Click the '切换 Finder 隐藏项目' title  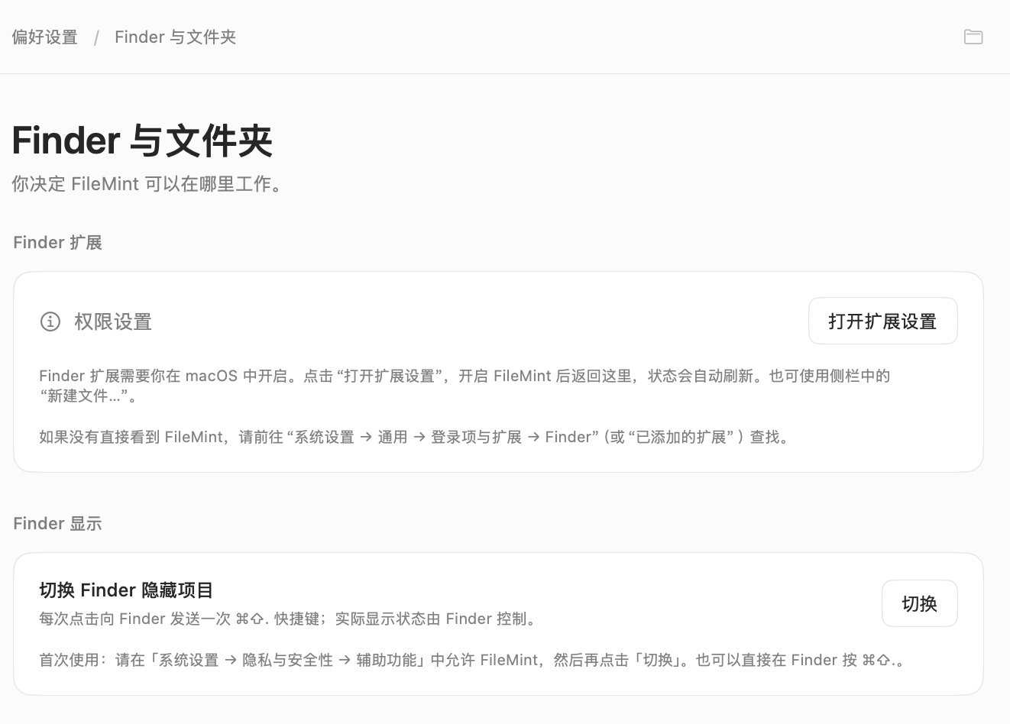tap(126, 590)
